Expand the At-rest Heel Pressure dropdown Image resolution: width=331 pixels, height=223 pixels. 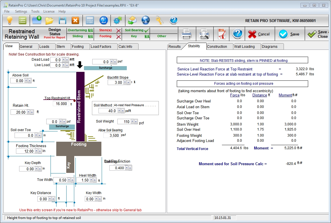(x=119, y=111)
